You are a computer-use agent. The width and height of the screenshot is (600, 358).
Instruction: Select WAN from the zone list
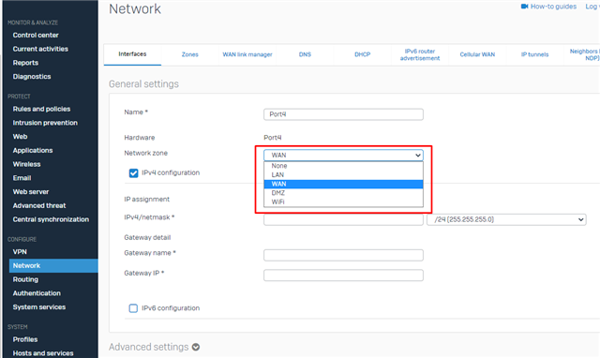(x=343, y=184)
